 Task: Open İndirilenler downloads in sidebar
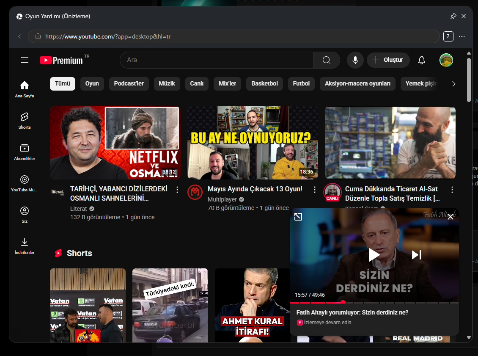25,246
